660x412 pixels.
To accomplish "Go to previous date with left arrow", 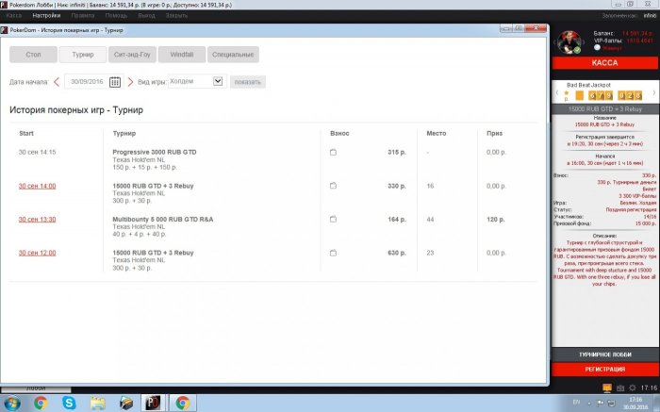I will (57, 82).
